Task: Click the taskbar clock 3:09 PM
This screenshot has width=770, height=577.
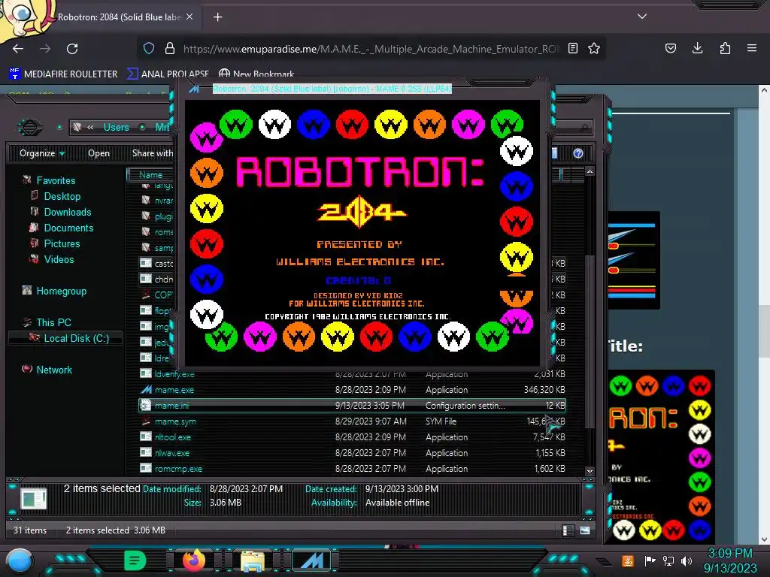Action: (730, 554)
